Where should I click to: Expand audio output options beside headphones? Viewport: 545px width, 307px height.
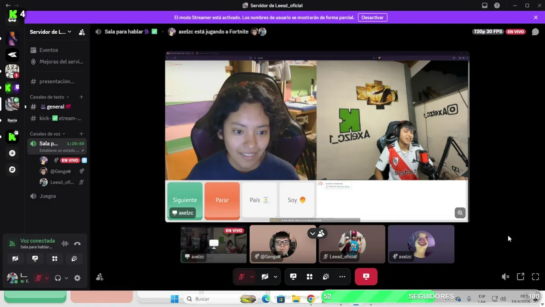coord(66,278)
